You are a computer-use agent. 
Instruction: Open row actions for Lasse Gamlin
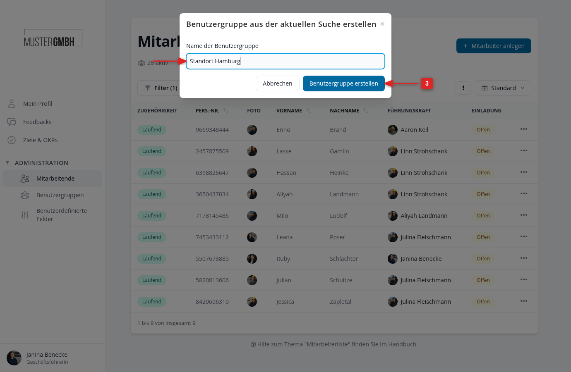coord(524,151)
